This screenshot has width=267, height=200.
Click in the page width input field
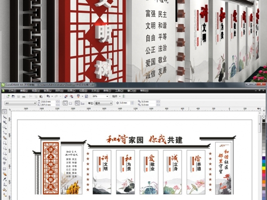[x=48, y=101]
